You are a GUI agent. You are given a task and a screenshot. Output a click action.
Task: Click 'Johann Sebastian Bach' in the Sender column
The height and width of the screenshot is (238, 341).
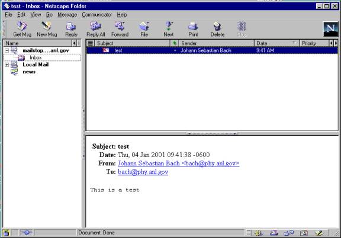206,51
